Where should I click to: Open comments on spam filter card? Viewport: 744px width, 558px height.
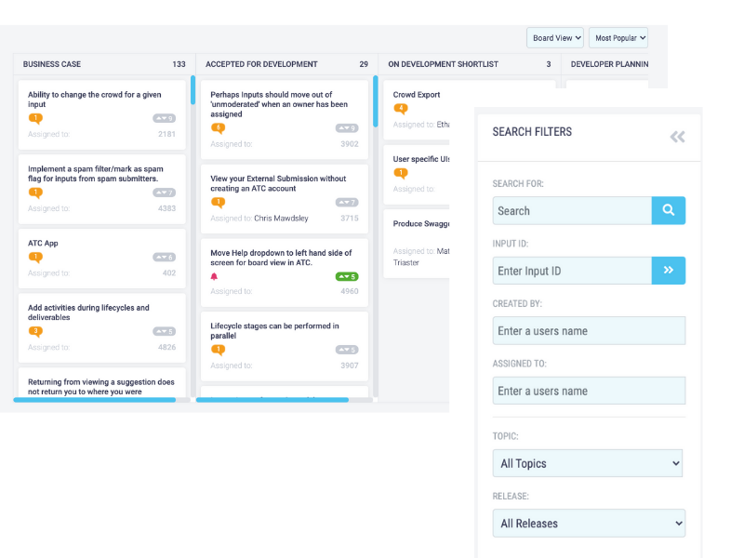[35, 193]
